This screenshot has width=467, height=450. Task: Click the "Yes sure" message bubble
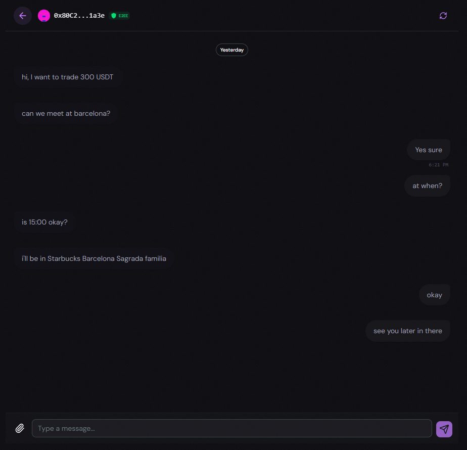click(429, 150)
